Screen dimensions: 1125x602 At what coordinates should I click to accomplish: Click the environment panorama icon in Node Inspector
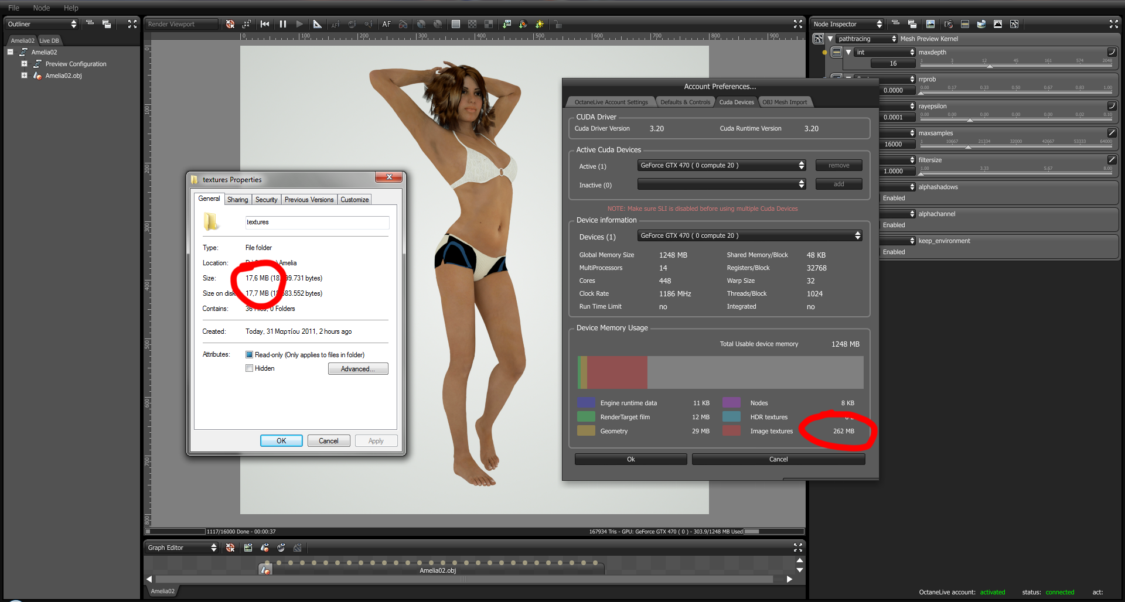(x=981, y=24)
